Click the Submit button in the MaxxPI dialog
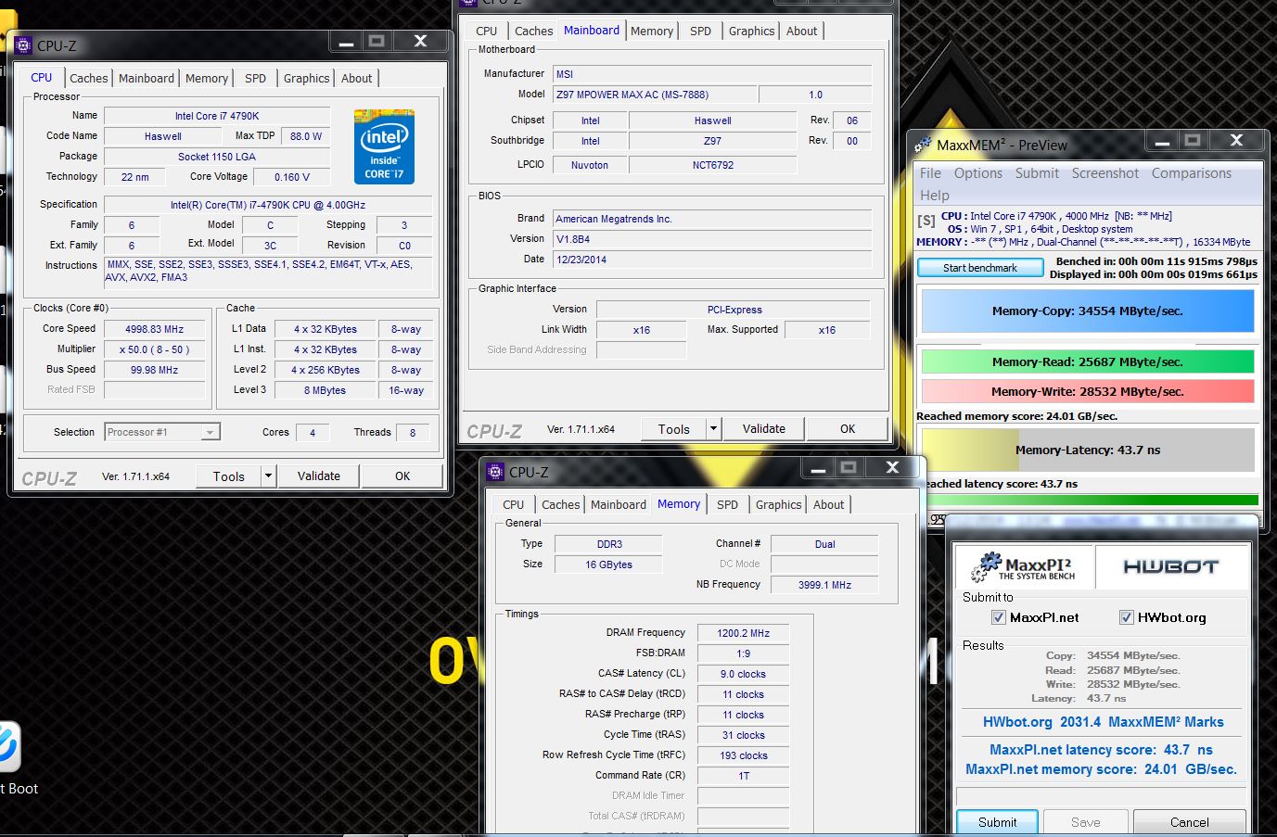The width and height of the screenshot is (1277, 837). point(997,822)
